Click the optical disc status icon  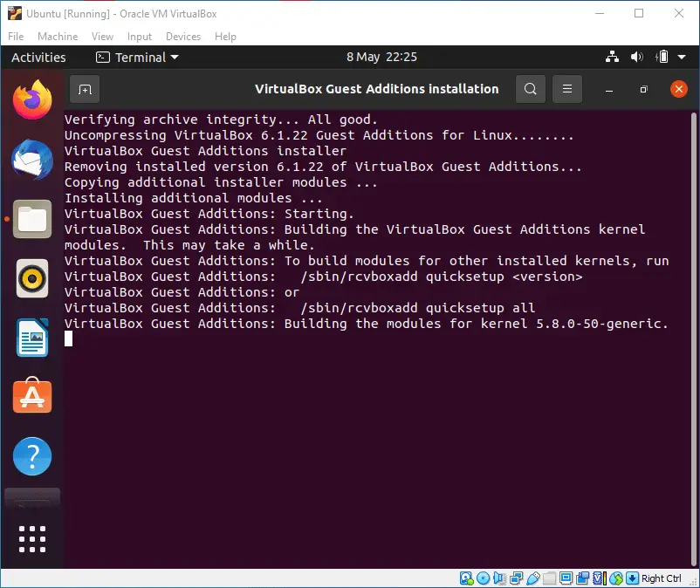point(483,578)
